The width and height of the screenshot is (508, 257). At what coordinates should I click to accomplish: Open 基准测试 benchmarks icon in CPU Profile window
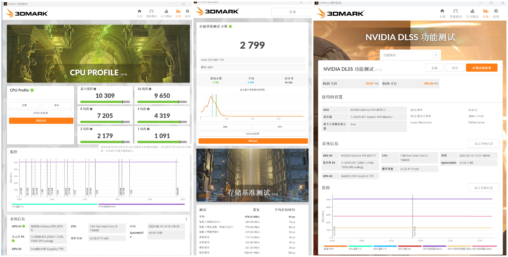(151, 11)
